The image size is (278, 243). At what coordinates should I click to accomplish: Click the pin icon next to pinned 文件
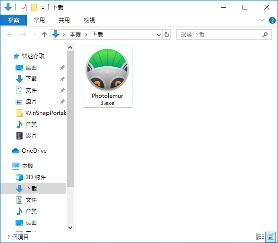point(62,90)
